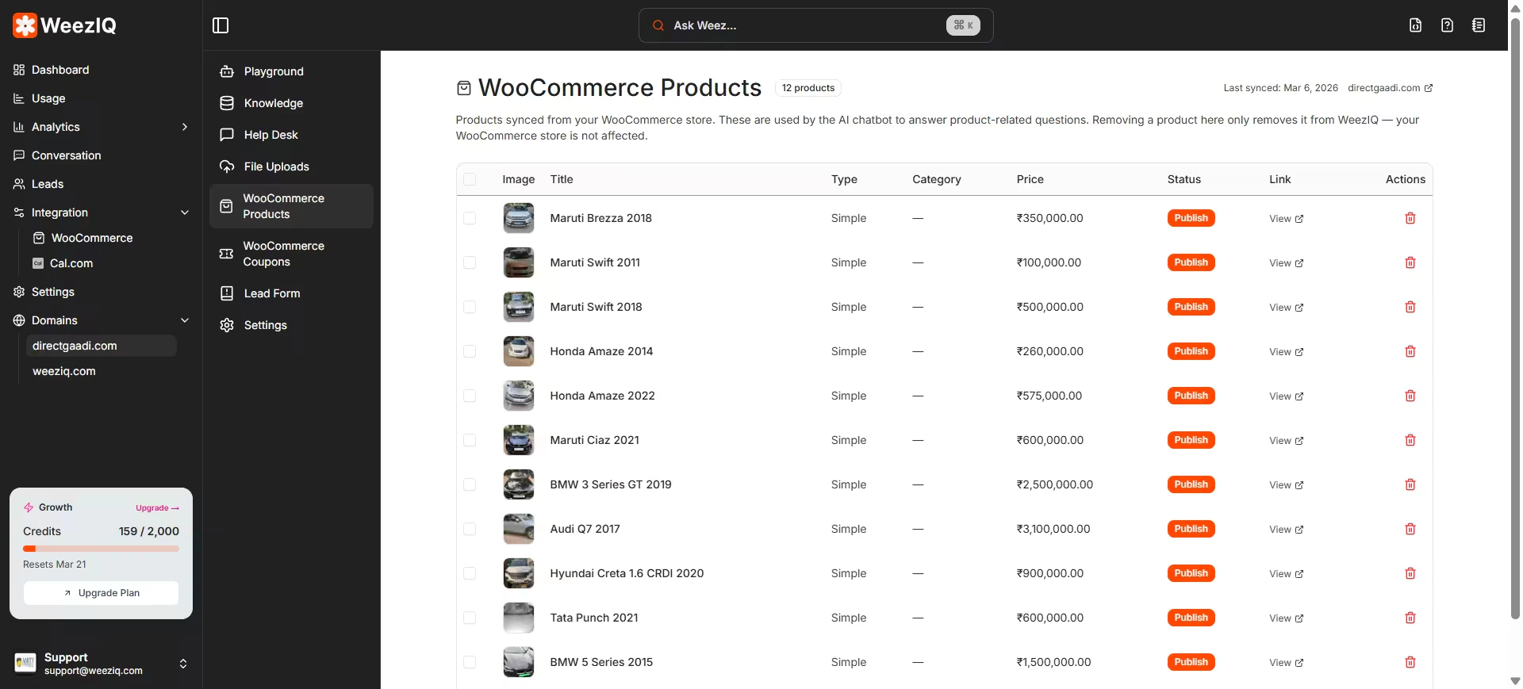The image size is (1523, 689).
Task: Click Maruti Brezza 2018 product thumbnail
Action: click(519, 218)
